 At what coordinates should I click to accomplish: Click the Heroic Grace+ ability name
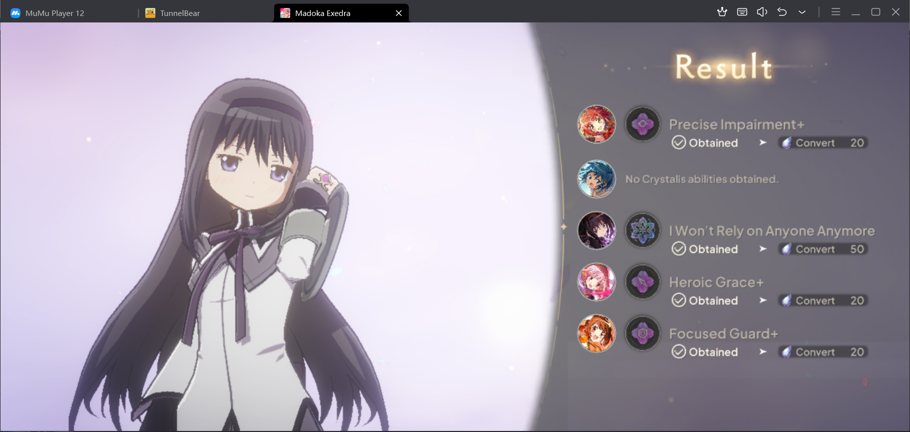click(x=716, y=282)
